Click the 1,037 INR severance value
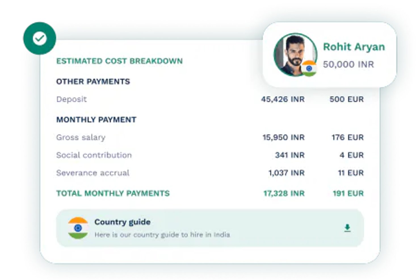The image size is (420, 280). coord(286,173)
